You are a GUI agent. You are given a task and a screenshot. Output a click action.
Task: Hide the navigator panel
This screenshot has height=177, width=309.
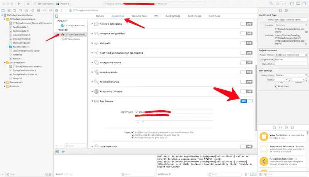(292, 4)
